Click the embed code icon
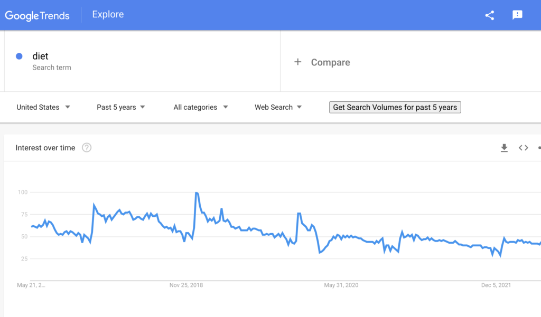This screenshot has width=541, height=317. pyautogui.click(x=523, y=148)
